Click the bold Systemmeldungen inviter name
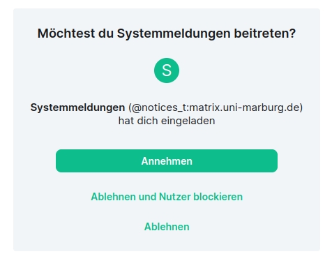 [x=77, y=107]
